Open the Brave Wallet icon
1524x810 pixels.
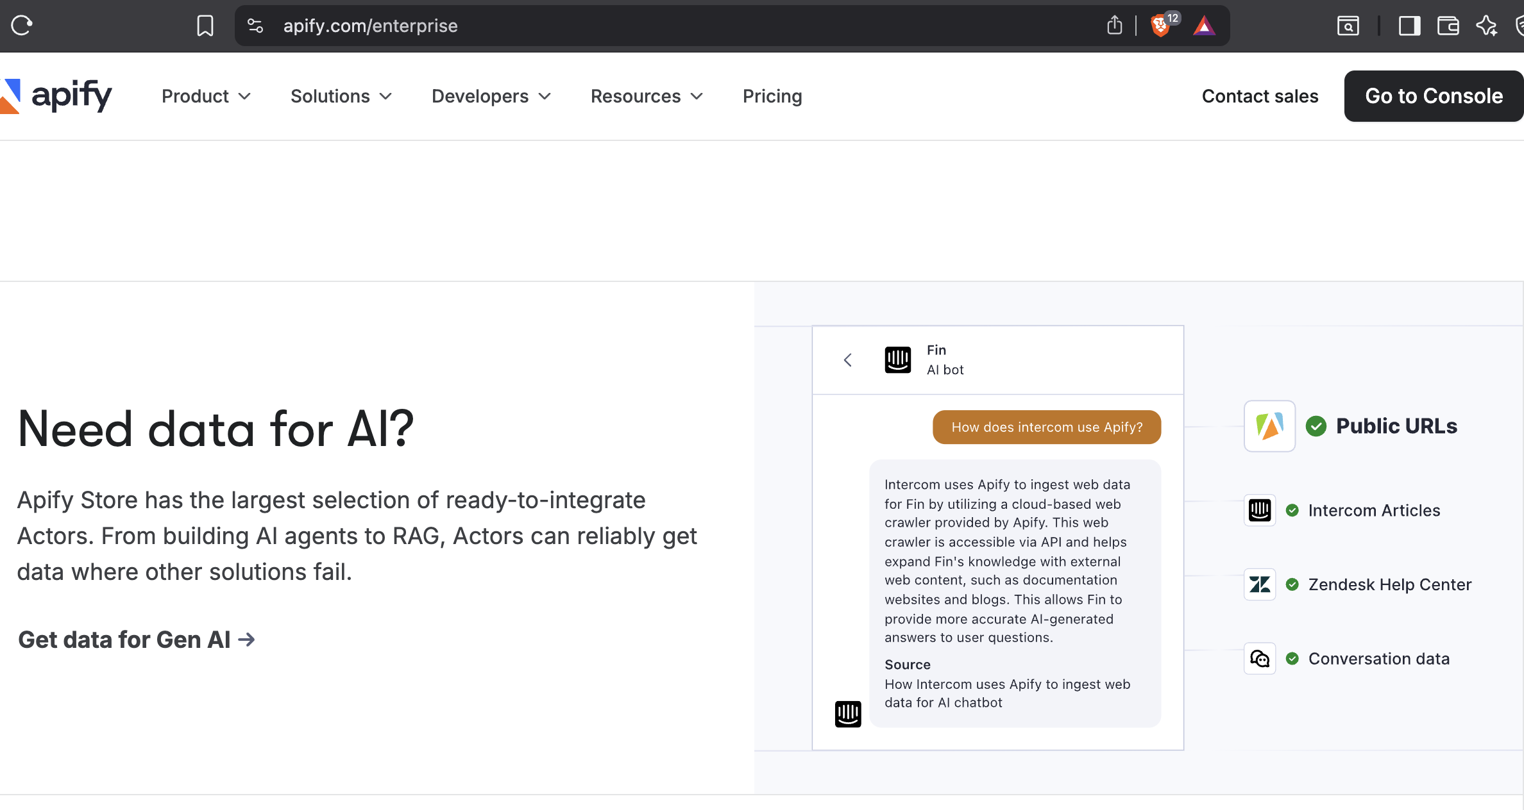click(1448, 26)
